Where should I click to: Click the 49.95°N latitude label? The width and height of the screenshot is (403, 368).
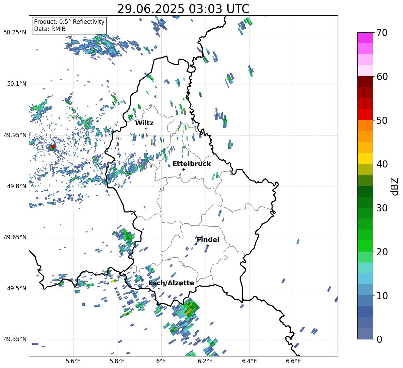[15, 135]
